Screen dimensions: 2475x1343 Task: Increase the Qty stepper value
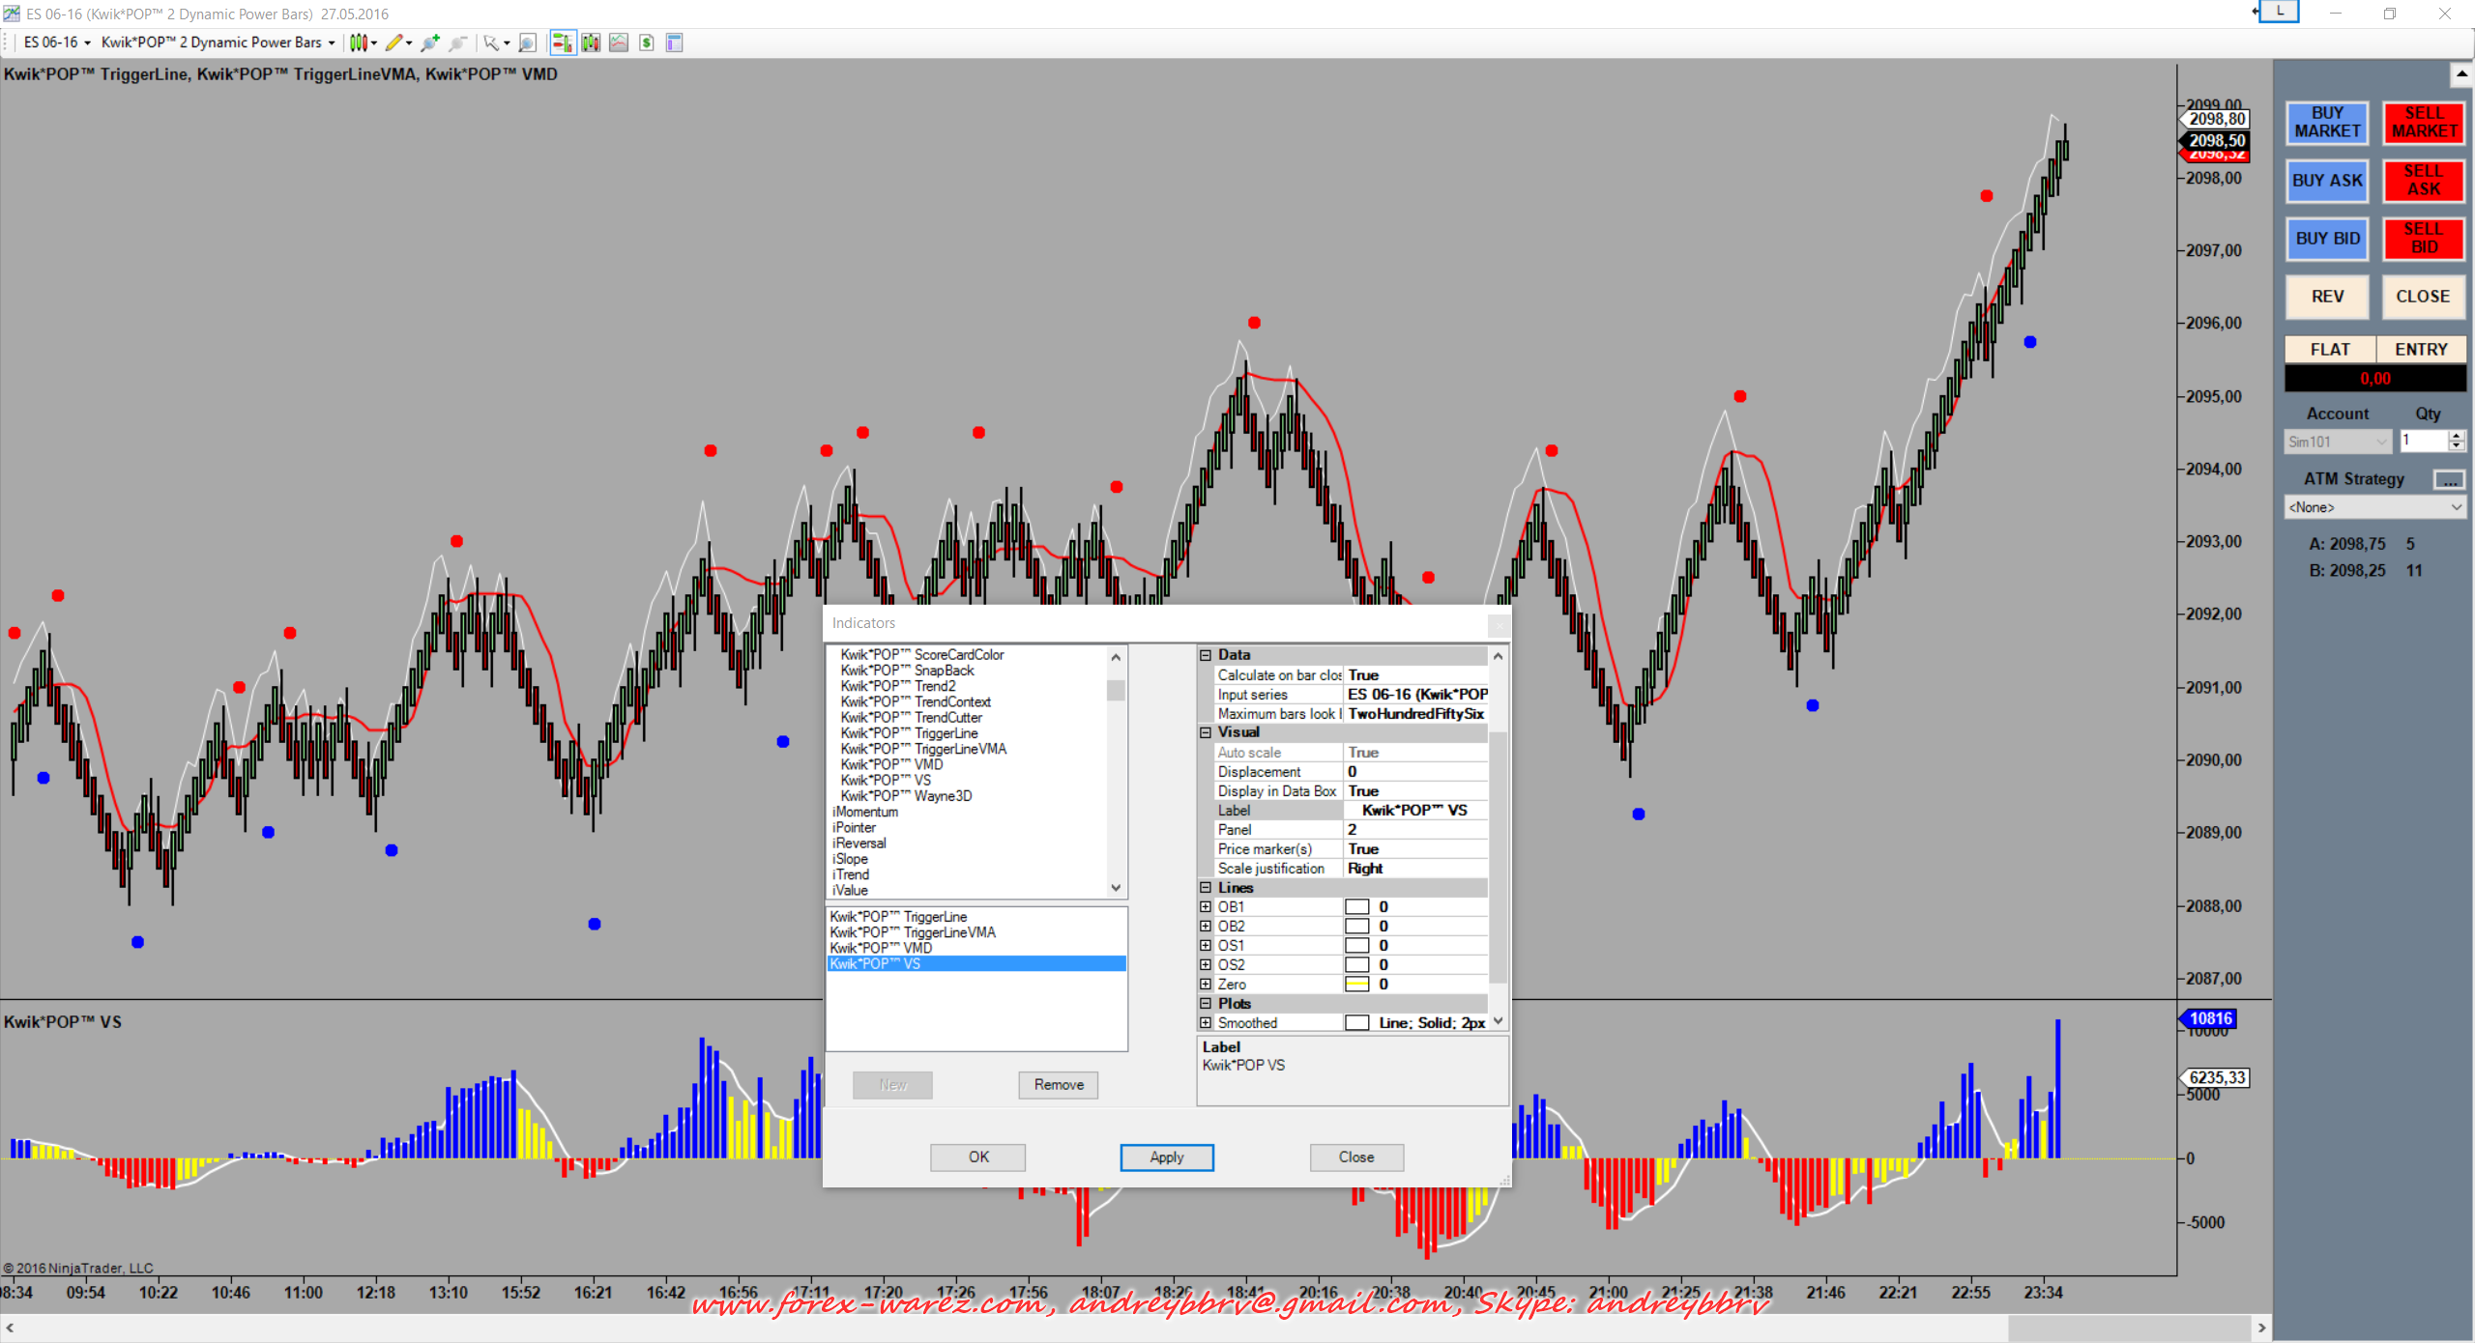click(2457, 436)
